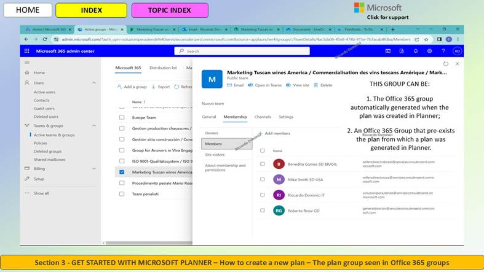Click the Refresh command in groups list
This screenshot has width=484, height=272.
click(x=183, y=87)
